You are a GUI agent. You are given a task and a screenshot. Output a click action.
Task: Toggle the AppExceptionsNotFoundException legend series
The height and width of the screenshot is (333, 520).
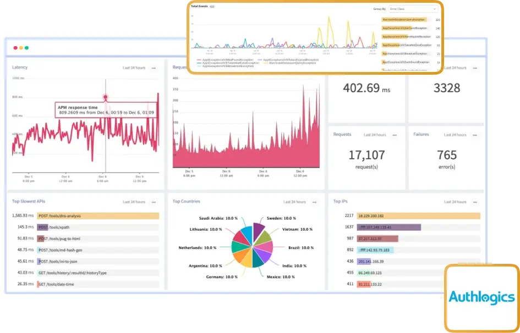pyautogui.click(x=227, y=59)
